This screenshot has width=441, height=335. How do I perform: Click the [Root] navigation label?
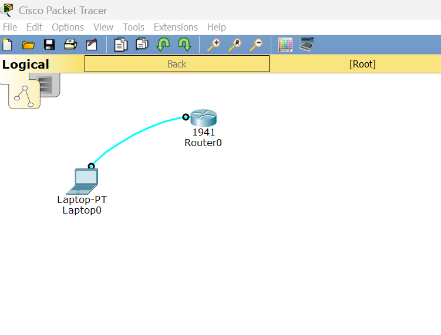362,64
